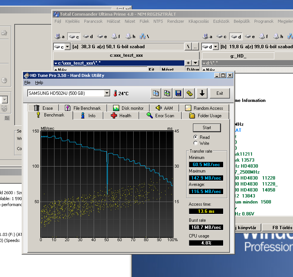Click the right panel path bar d:\*.*
Screen dimensions: 293x277
(x=247, y=63)
